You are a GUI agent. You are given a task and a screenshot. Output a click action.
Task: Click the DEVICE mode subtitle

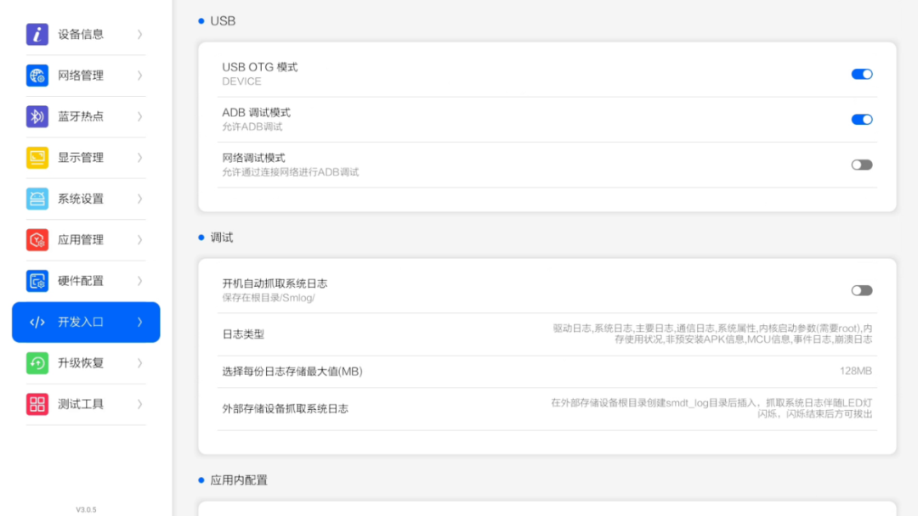click(x=241, y=81)
